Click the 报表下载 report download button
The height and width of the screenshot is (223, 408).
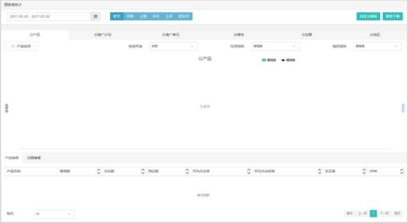393,16
